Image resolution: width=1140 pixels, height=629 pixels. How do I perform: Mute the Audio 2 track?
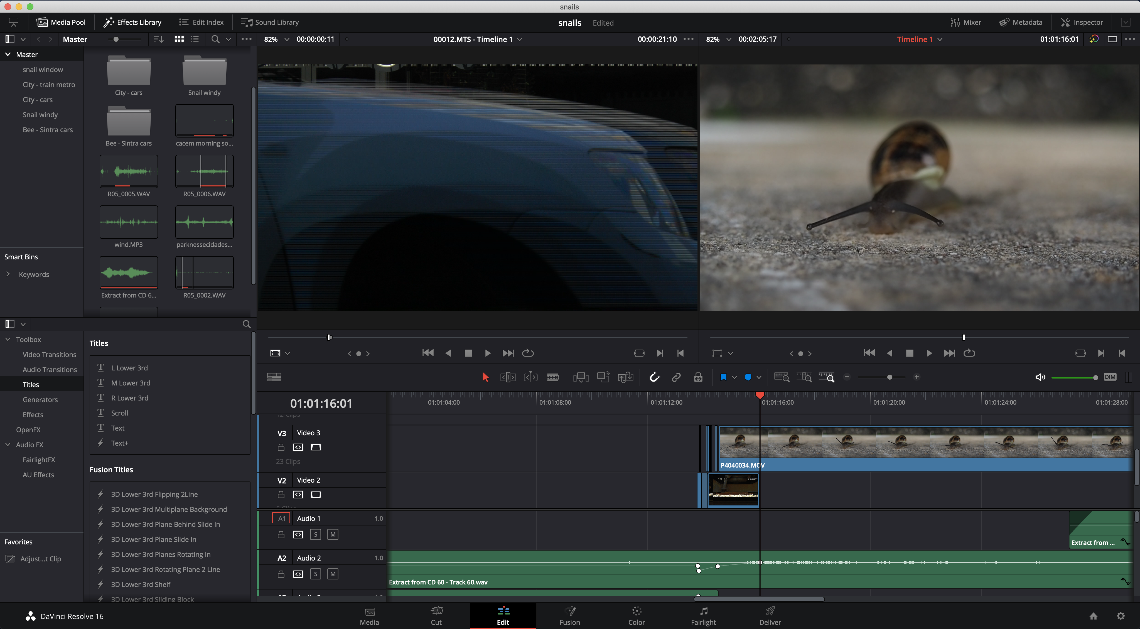click(333, 574)
